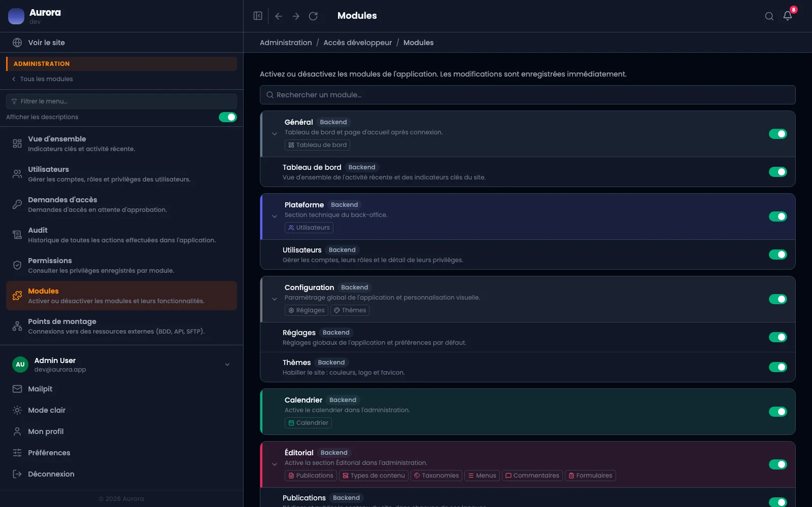The width and height of the screenshot is (812, 507).
Task: Click the Modules puzzle icon
Action: pos(17,296)
